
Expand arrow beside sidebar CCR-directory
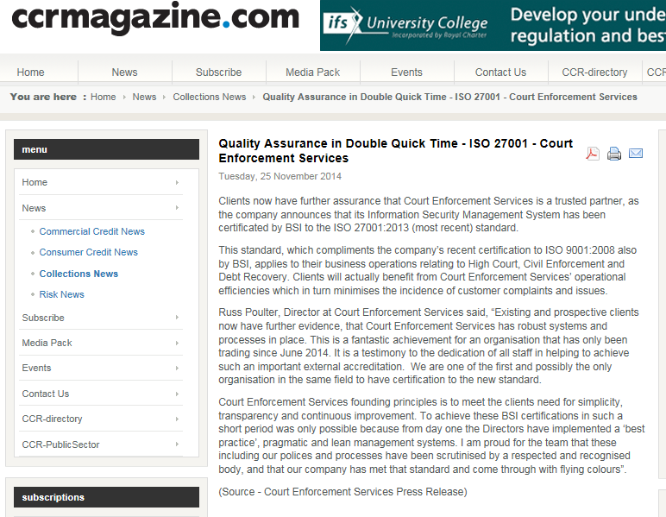177,419
